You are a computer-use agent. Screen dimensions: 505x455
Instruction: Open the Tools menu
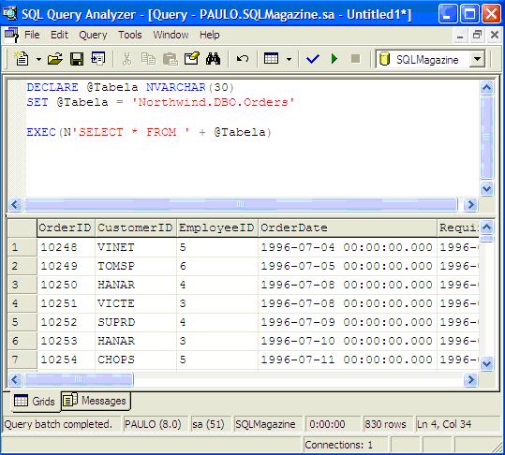coord(130,35)
